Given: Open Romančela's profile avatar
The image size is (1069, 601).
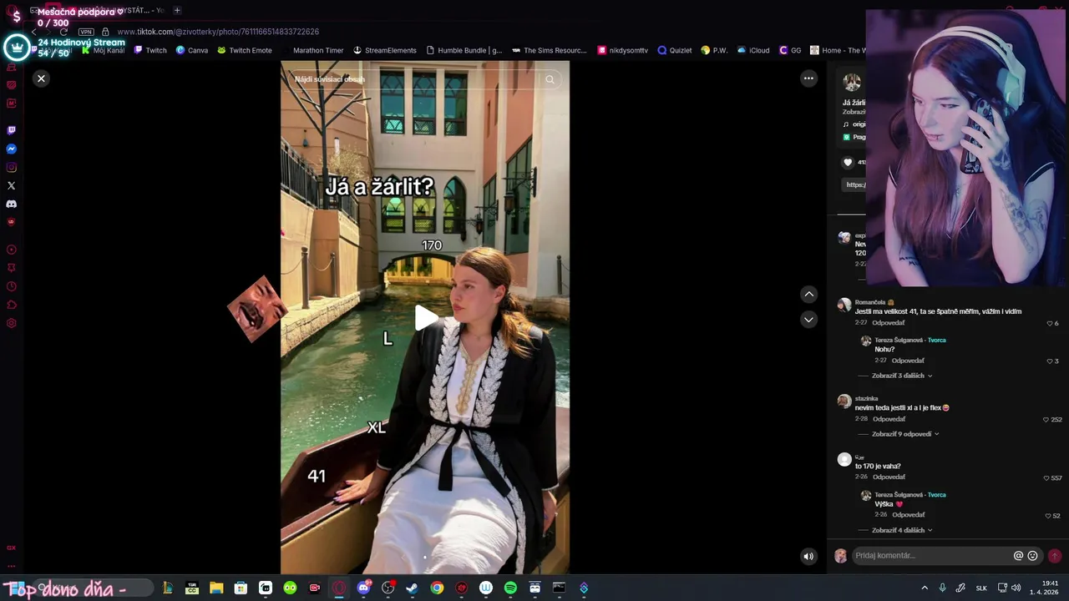Looking at the screenshot, I should pyautogui.click(x=844, y=305).
